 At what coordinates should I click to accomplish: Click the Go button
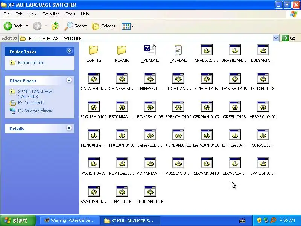click(x=289, y=38)
